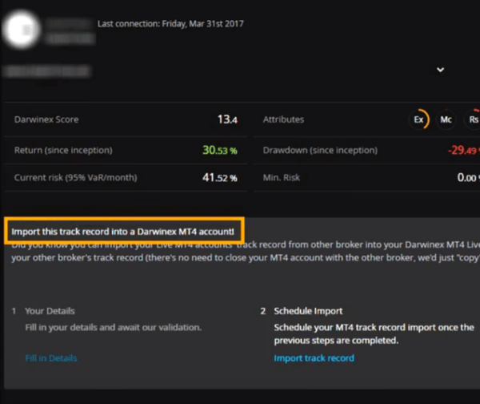This screenshot has height=404, width=480.
Task: Click the blurred account name text
Action: click(x=70, y=23)
